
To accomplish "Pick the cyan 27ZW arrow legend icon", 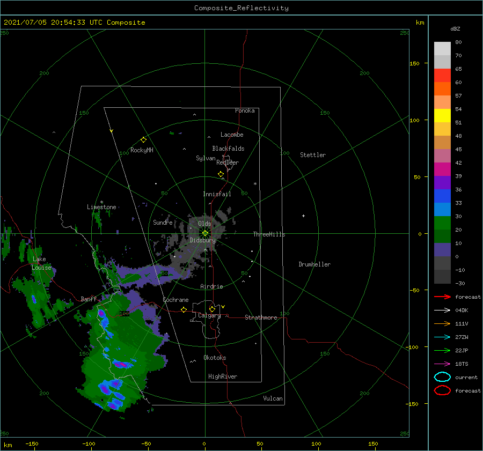I will 442,337.
